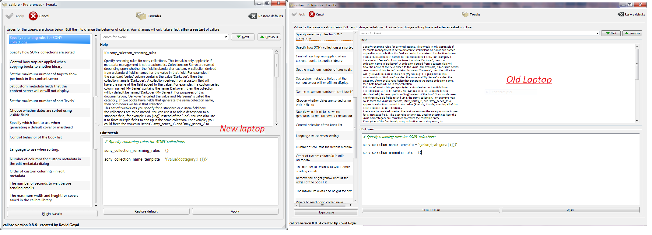The image size is (652, 235).
Task: Click Help text scrollbar down arrow in calibre 0.8.54
Action: 637,121
